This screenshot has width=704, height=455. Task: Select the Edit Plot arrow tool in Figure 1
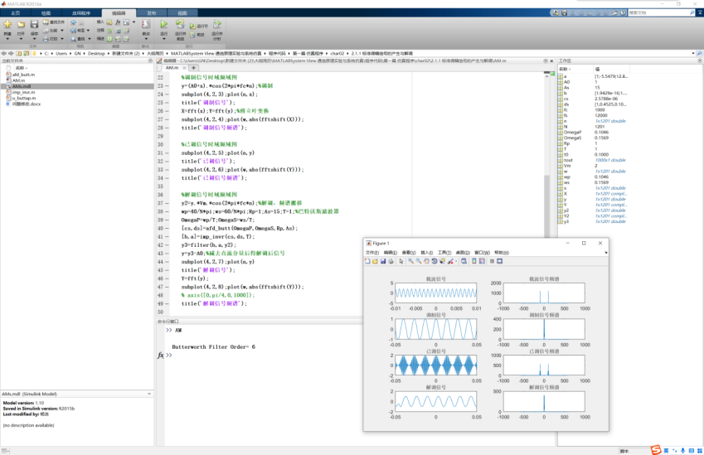(x=401, y=261)
